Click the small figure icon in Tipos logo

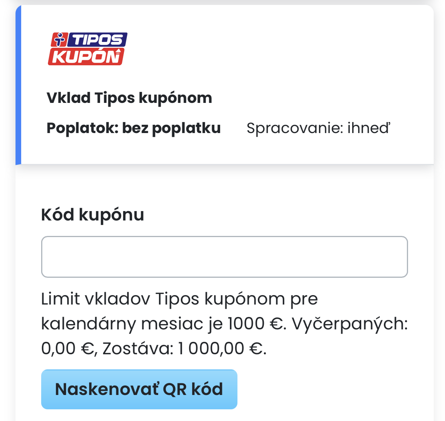[x=59, y=39]
